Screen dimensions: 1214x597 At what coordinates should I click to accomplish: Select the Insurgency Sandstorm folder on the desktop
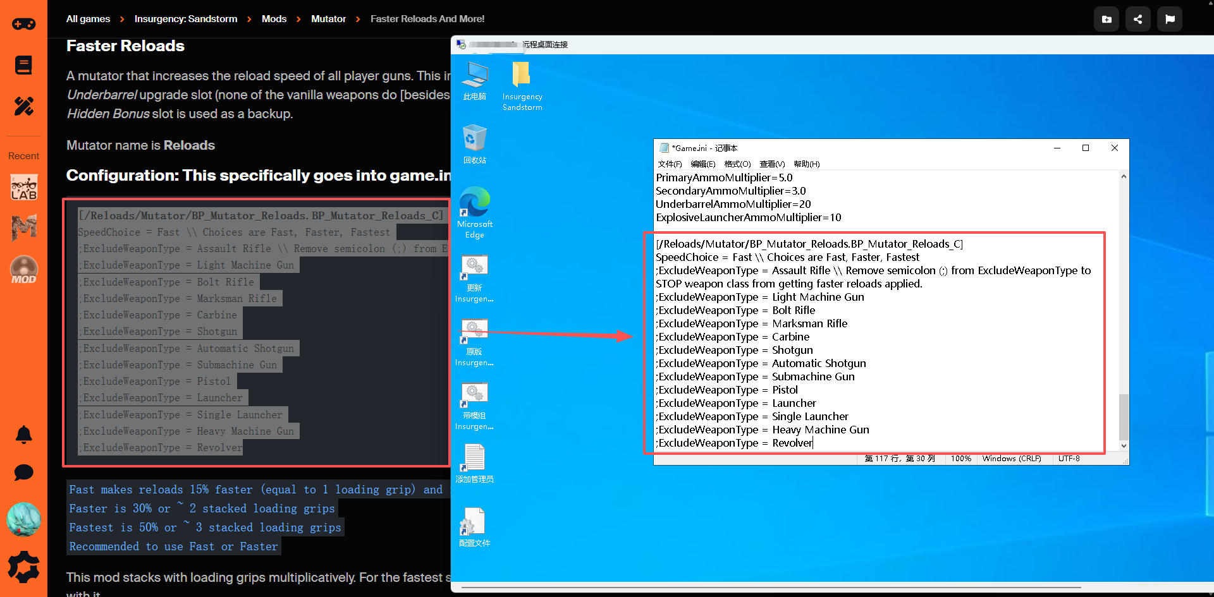click(522, 87)
